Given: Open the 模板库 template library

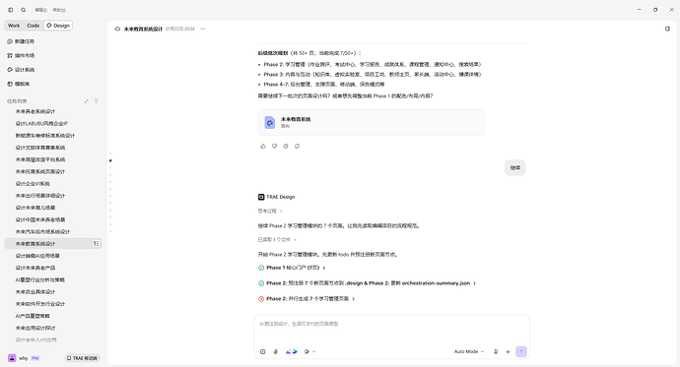Looking at the screenshot, I should (19, 84).
